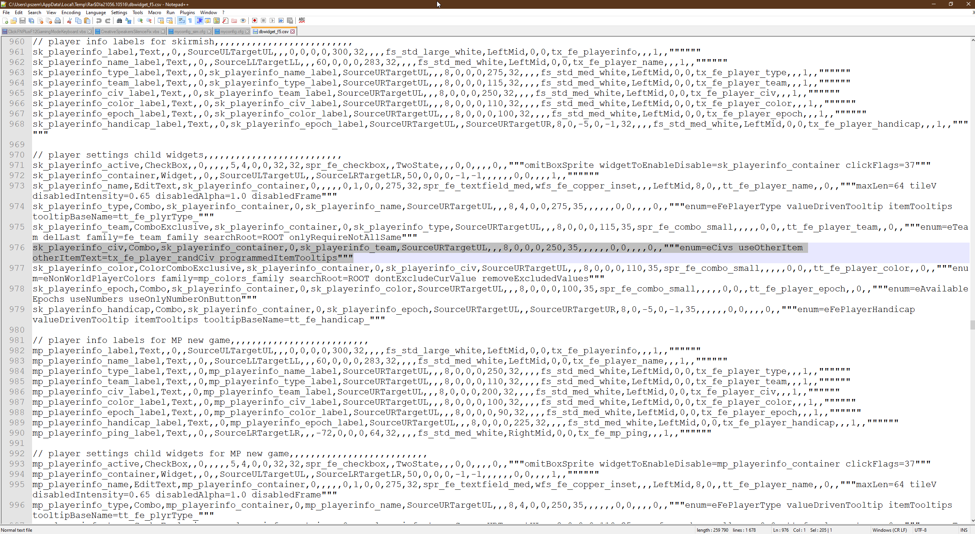975x534 pixels.
Task: Start macro recording with red dot
Action: click(x=255, y=21)
